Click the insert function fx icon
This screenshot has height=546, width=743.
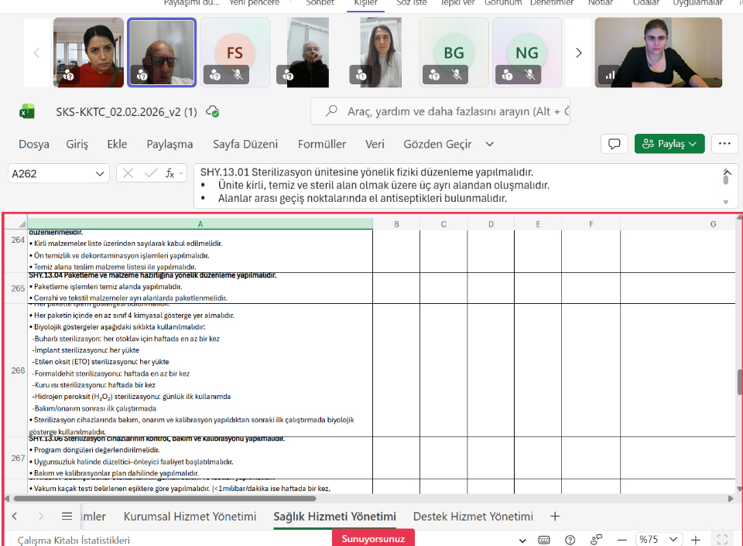coord(171,173)
